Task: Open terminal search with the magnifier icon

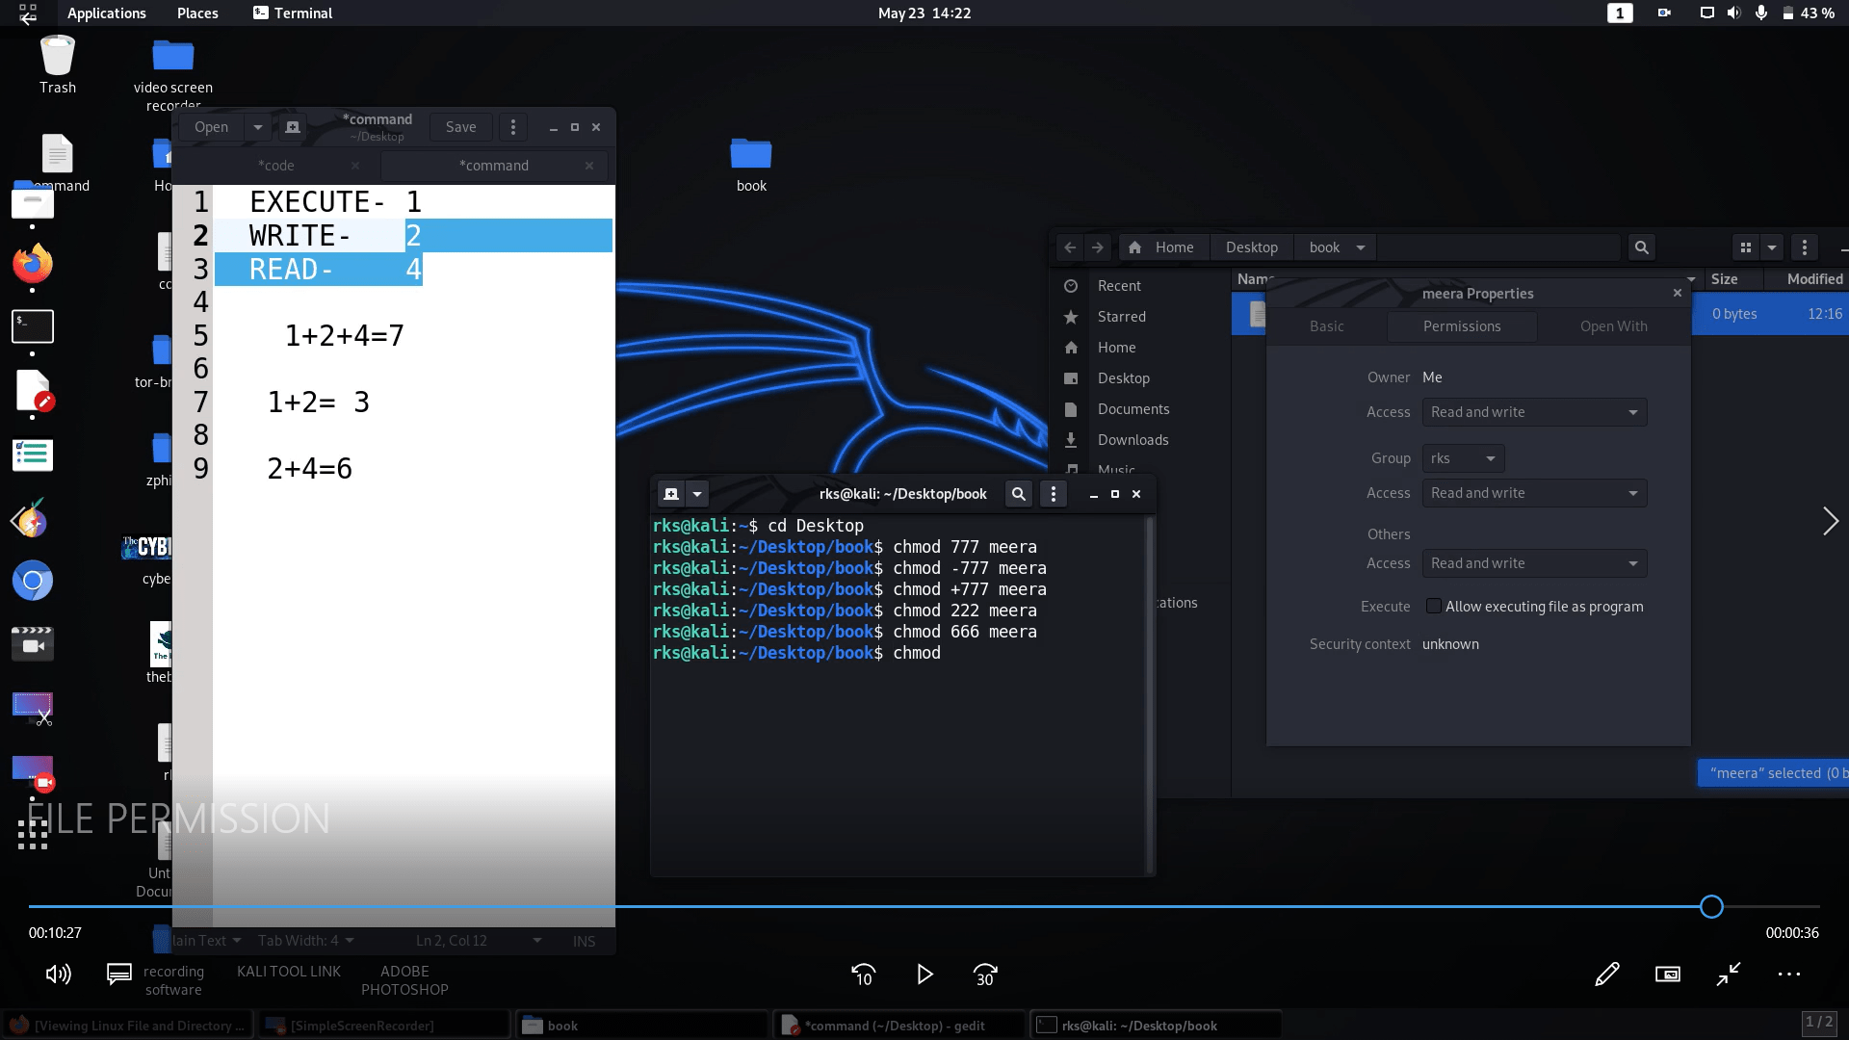Action: (x=1018, y=493)
